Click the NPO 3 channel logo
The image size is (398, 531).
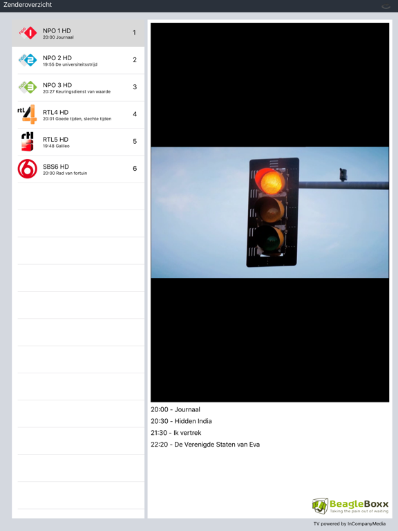(x=28, y=87)
